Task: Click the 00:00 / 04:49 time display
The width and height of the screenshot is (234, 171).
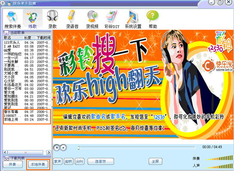Action: (212, 147)
